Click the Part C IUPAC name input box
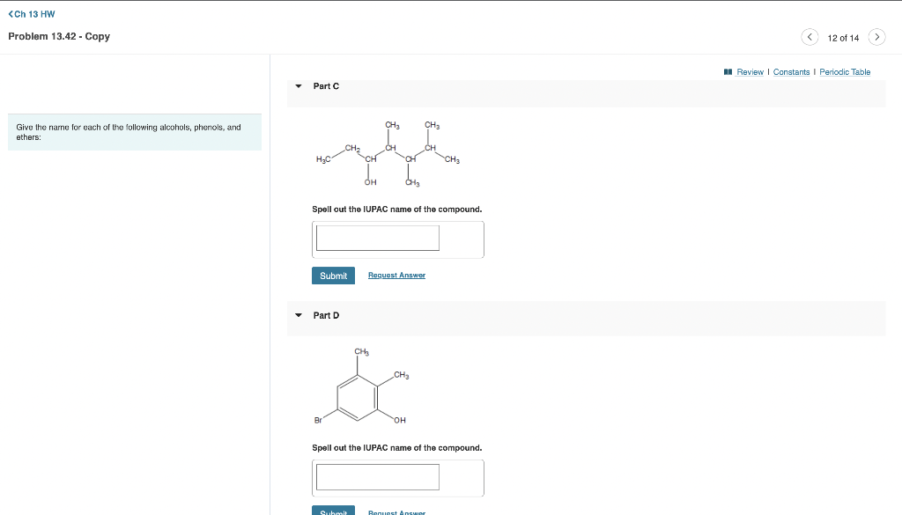This screenshot has height=515, width=902. pos(377,238)
